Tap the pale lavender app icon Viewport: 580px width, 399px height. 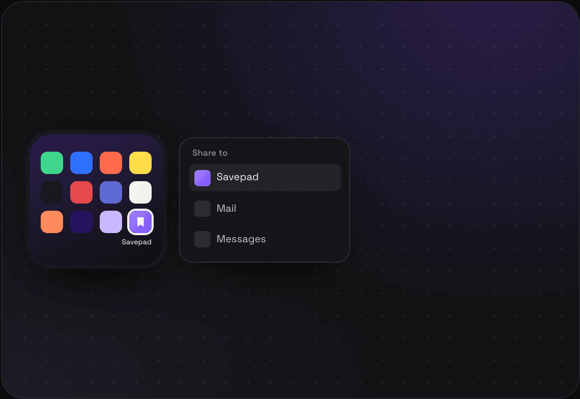tap(111, 222)
